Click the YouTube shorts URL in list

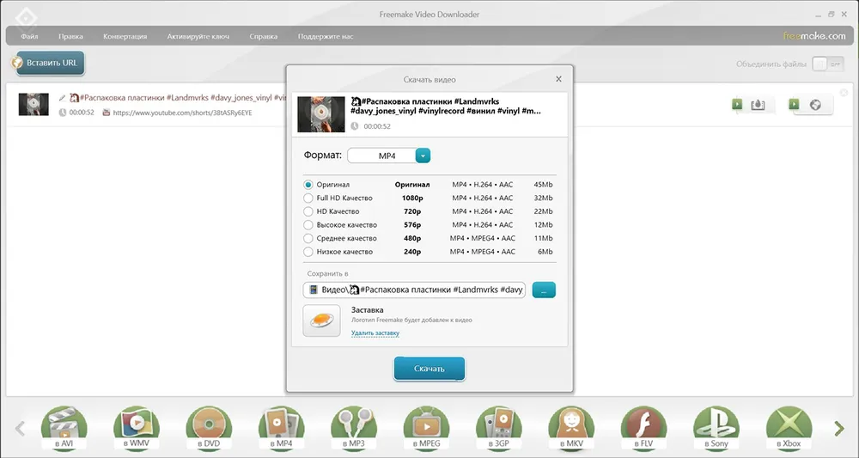(182, 113)
